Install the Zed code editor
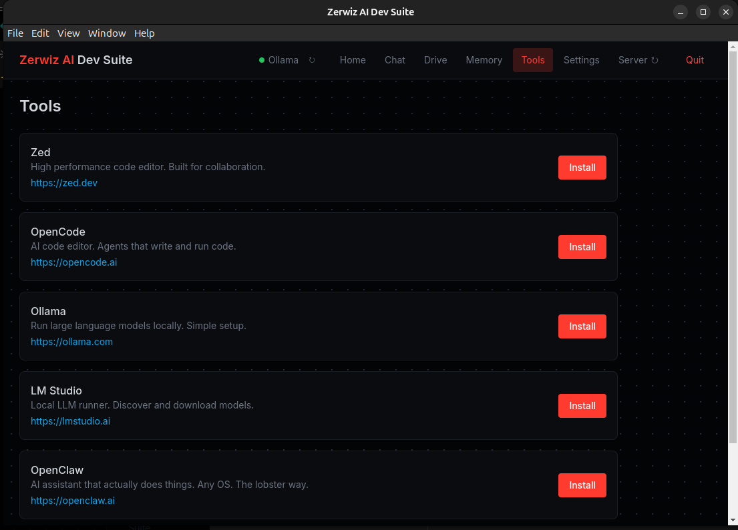Screen dimensions: 738x530 582,168
